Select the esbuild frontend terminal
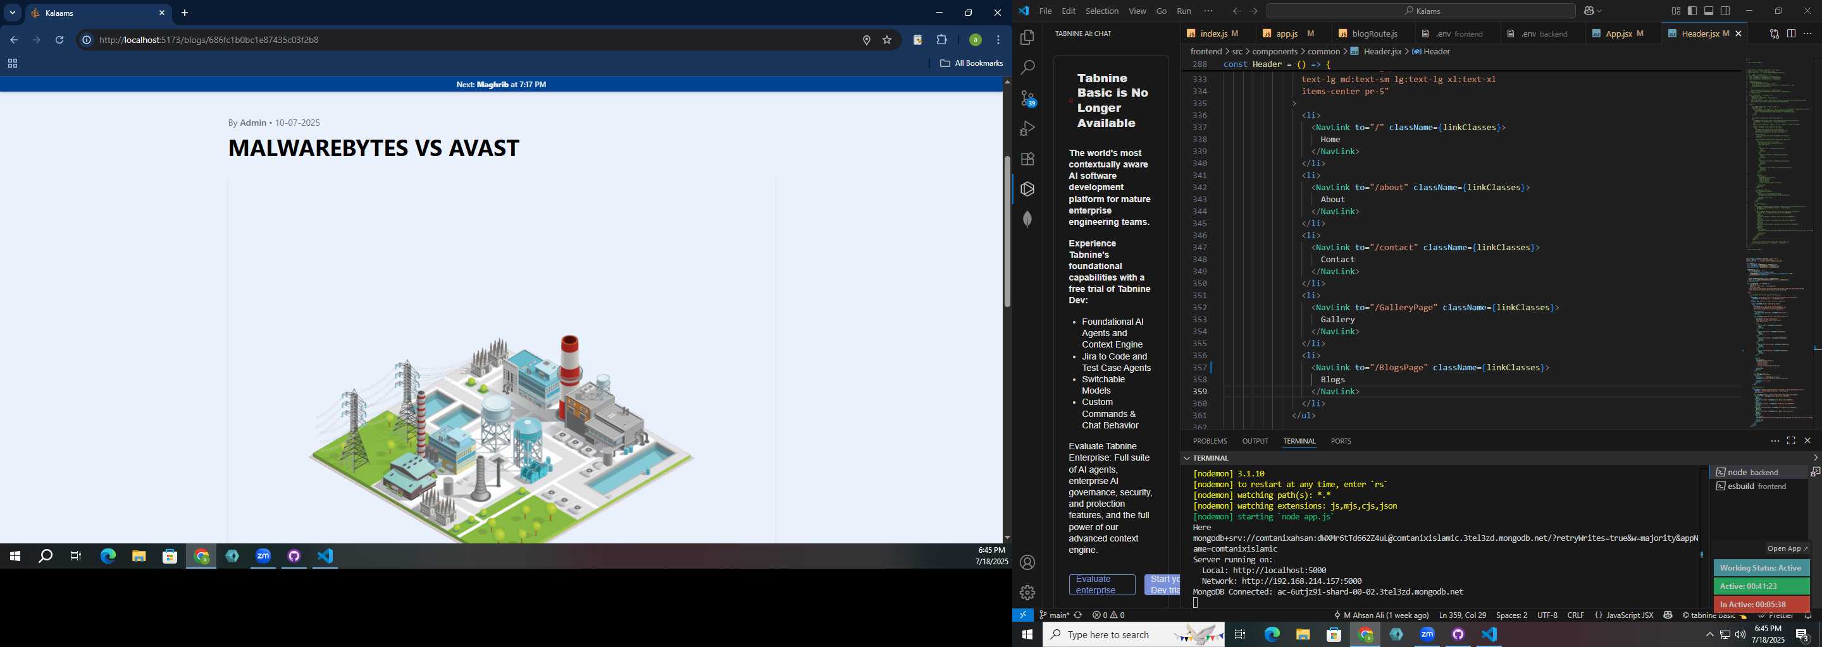 point(1758,487)
